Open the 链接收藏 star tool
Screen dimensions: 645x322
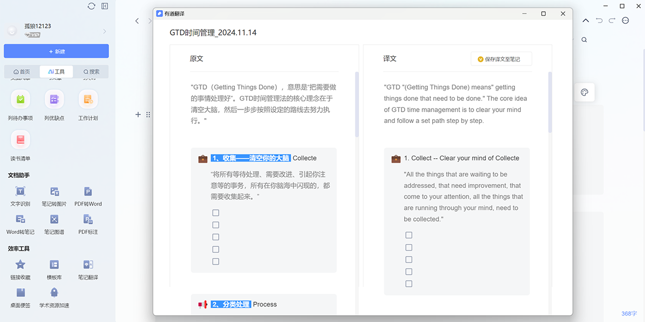tap(20, 265)
